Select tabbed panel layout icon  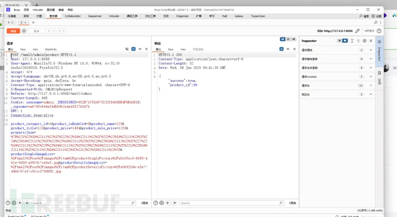click(293, 39)
